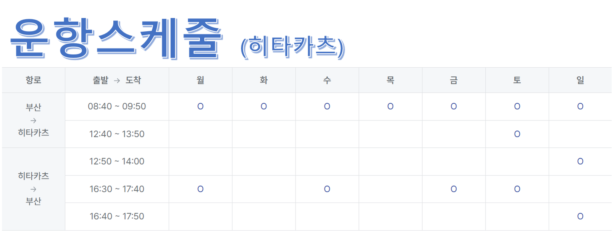Viewport: 612px width, 233px height.
Task: Click the 히타카츠 → 부산 route cell
Action: 34,189
